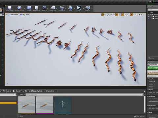
Task: Click the Cinematics clapperboard icon
Action: coord(62,8)
